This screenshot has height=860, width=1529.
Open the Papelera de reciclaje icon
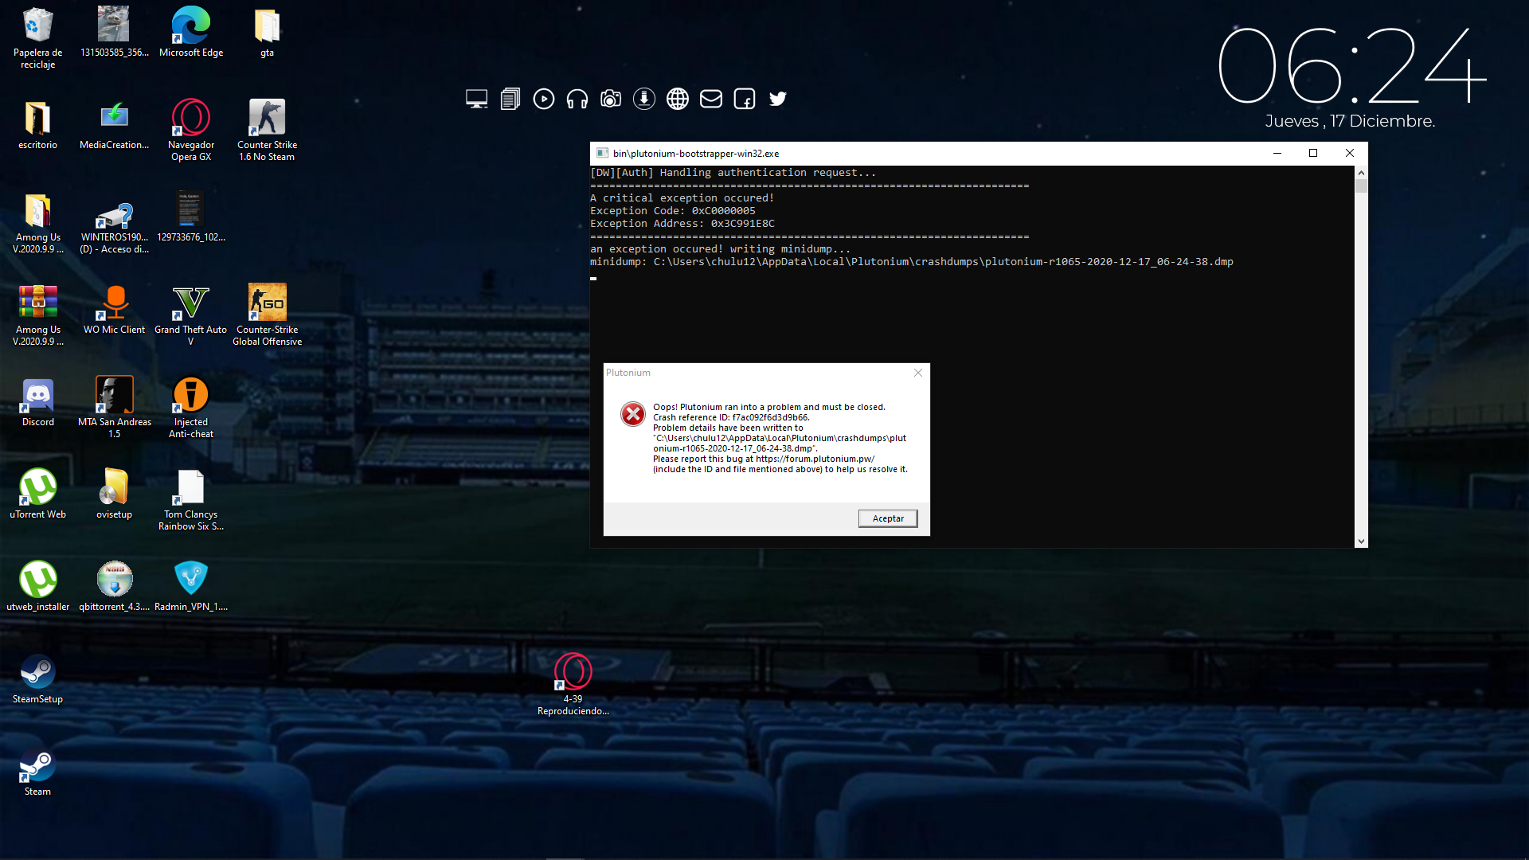coord(37,37)
